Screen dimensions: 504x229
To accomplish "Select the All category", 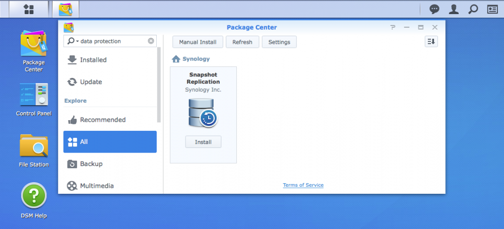I will click(110, 141).
